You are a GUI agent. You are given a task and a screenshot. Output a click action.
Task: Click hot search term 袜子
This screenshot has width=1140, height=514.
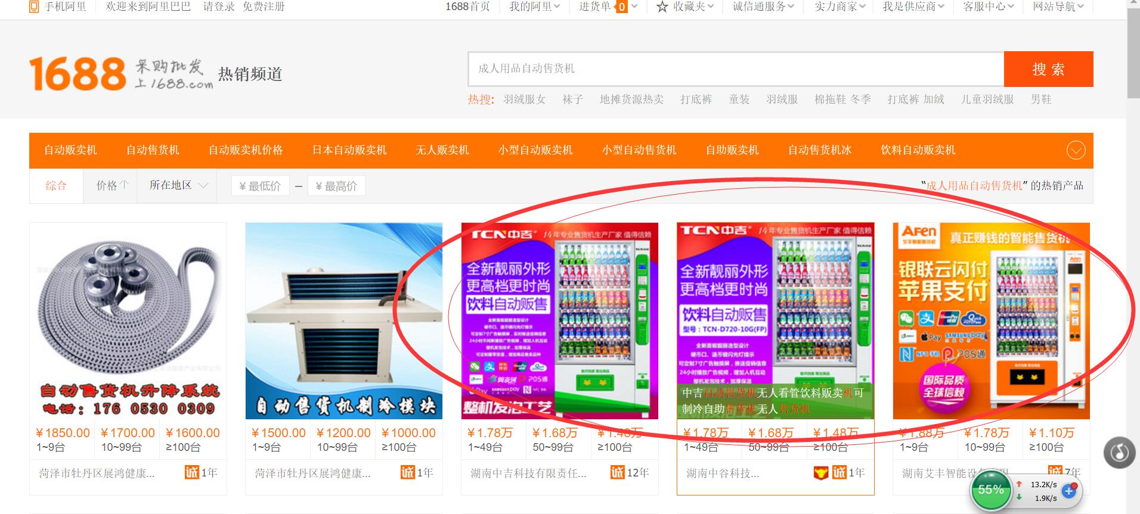(x=573, y=99)
